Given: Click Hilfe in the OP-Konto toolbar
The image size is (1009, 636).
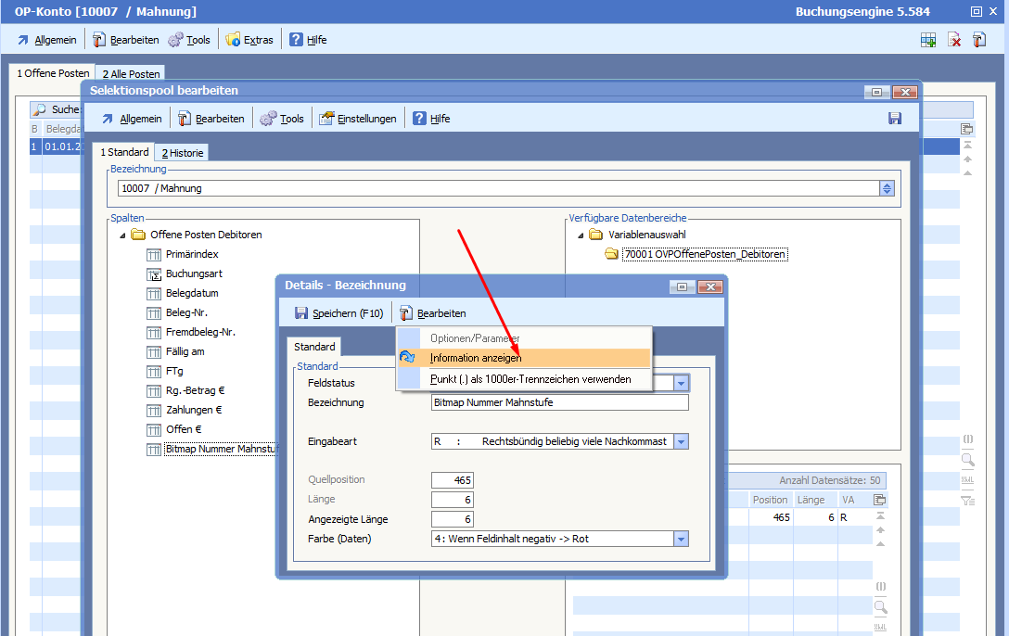Looking at the screenshot, I should click(x=308, y=40).
